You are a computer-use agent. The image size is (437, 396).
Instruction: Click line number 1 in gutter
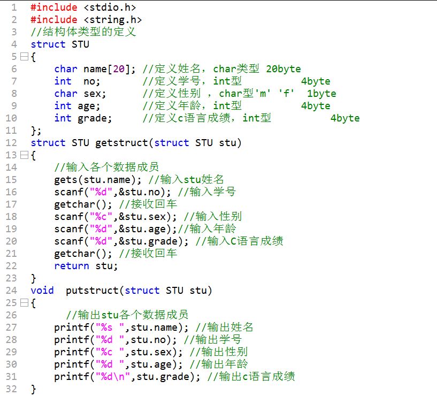click(x=14, y=7)
